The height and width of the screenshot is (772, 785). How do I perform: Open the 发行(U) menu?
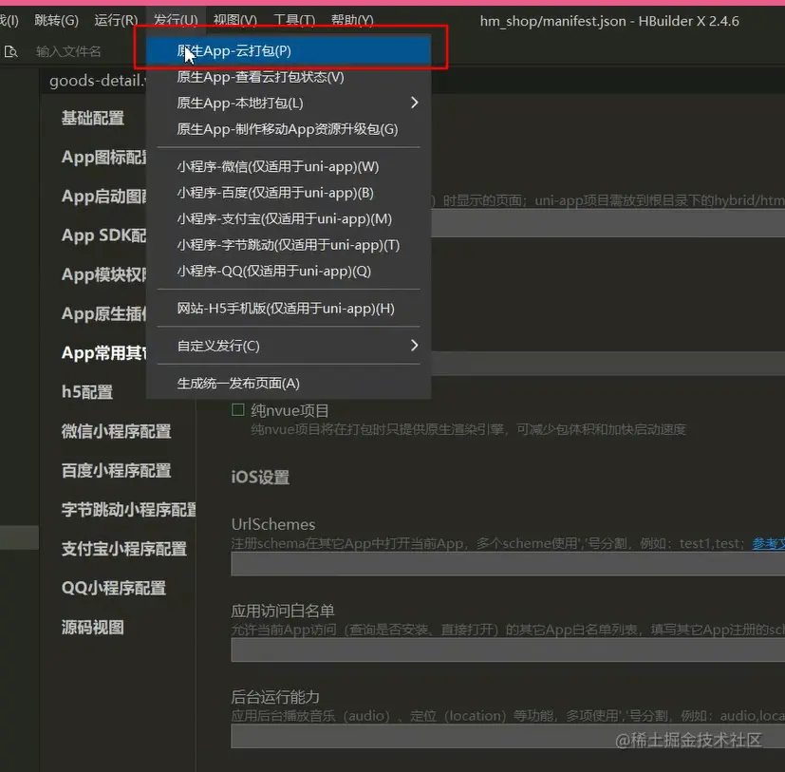pos(176,20)
